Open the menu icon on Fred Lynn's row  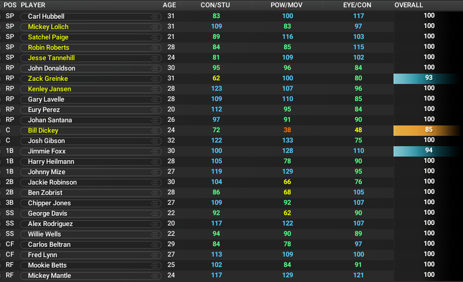click(155, 255)
